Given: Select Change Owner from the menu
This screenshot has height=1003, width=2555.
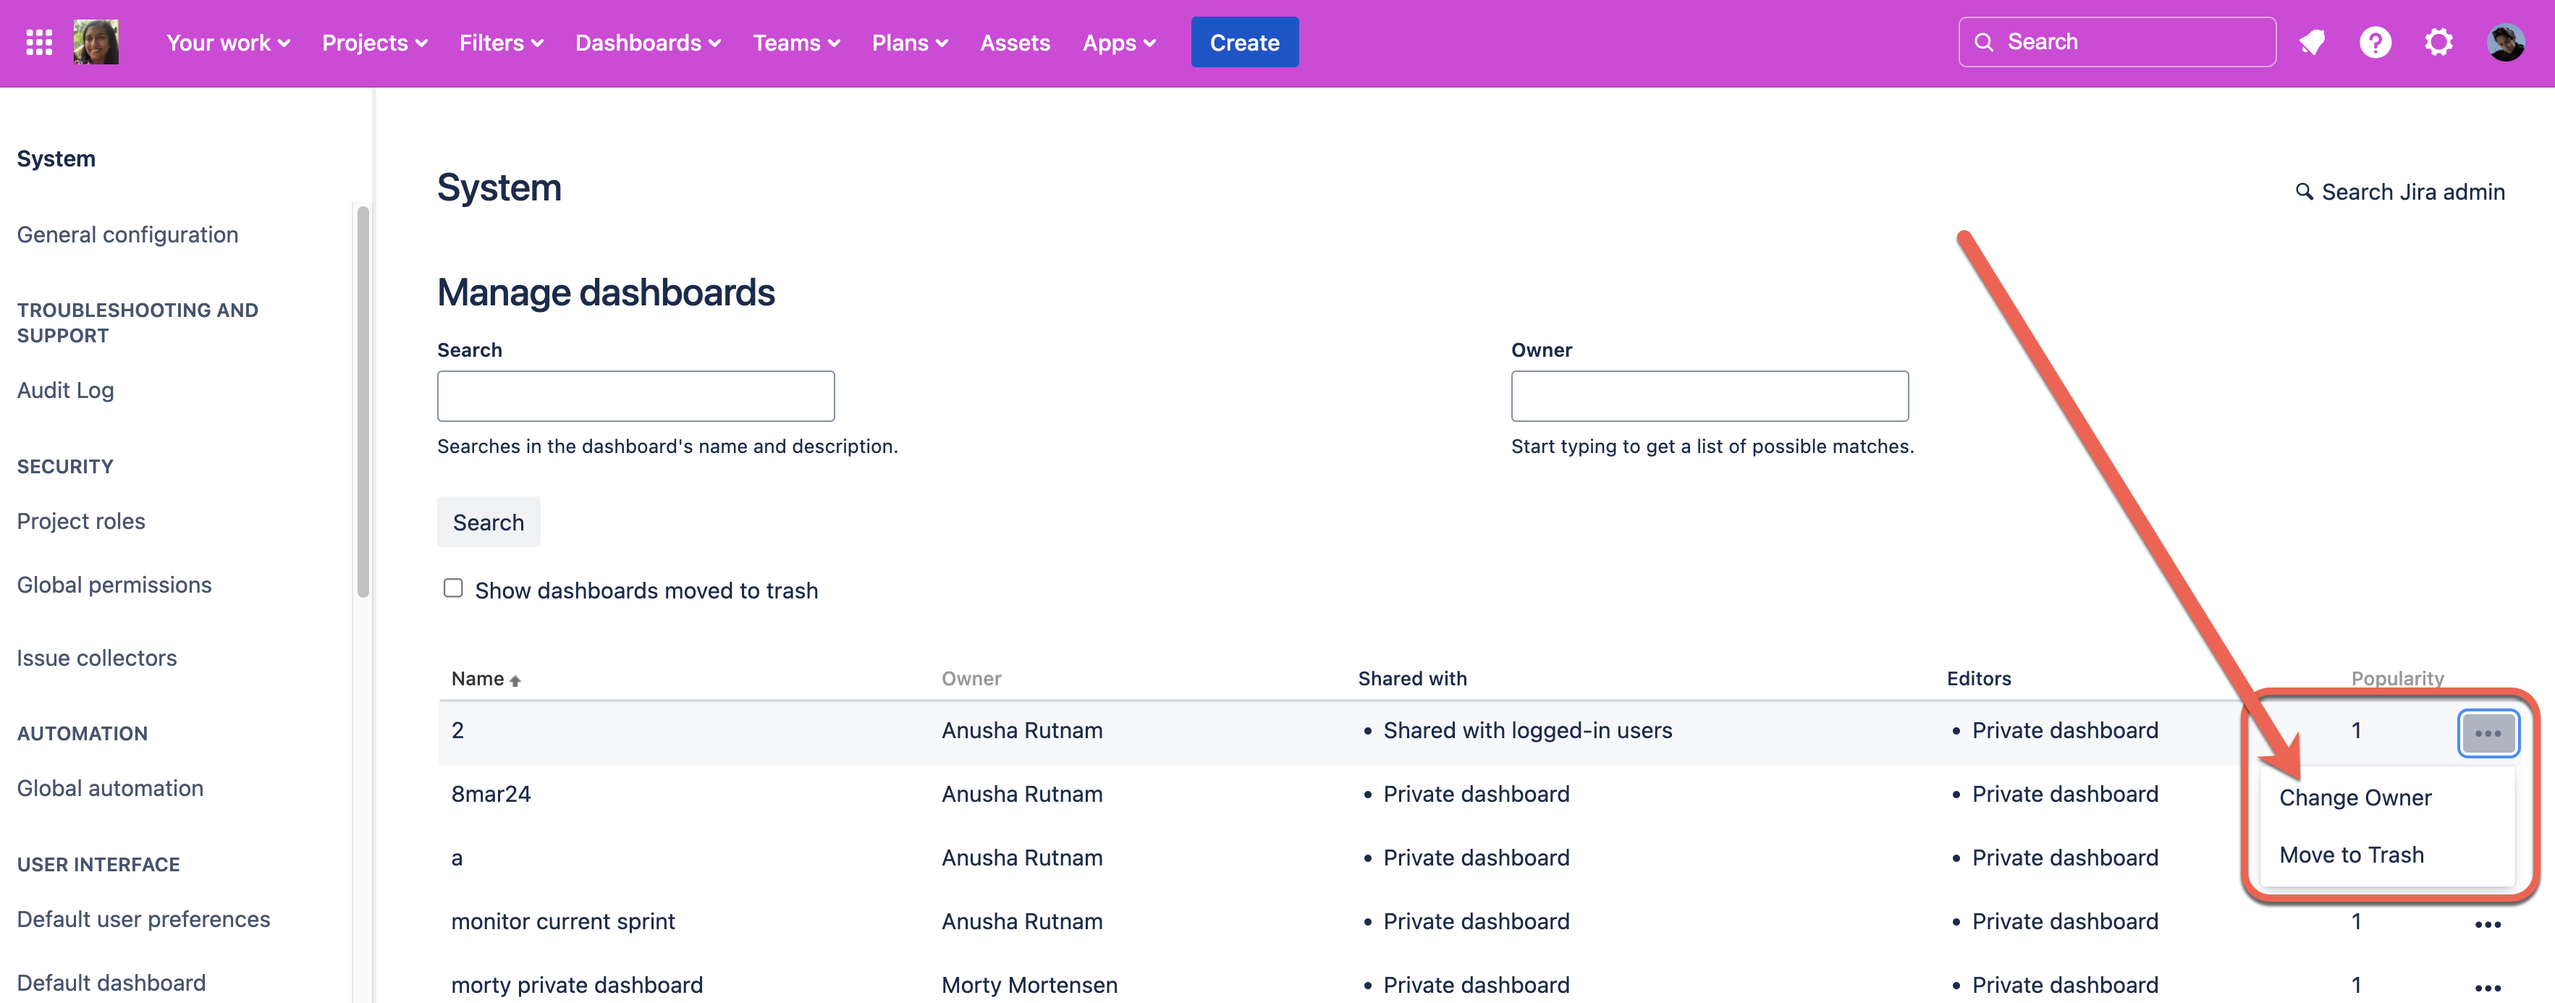Looking at the screenshot, I should (x=2355, y=797).
